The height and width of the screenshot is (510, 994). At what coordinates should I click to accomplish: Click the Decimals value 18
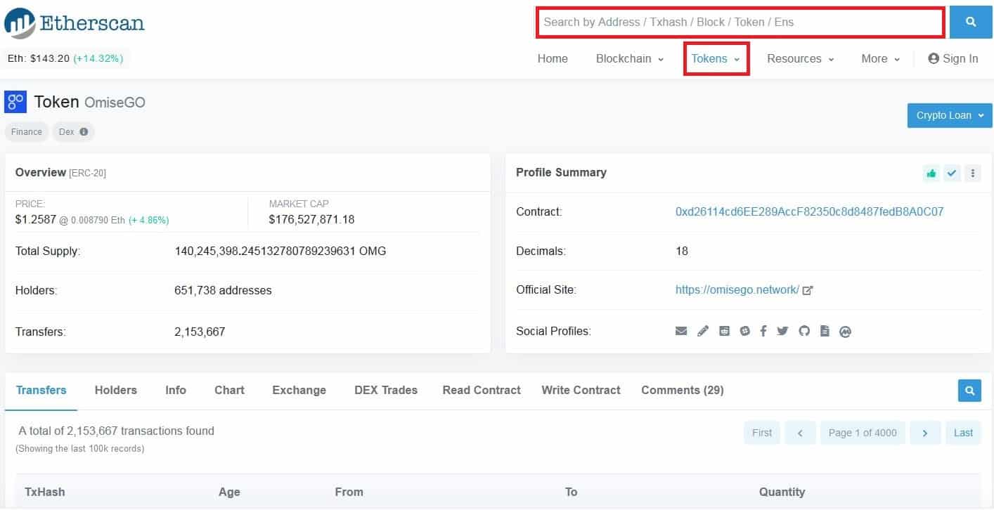[x=682, y=251]
